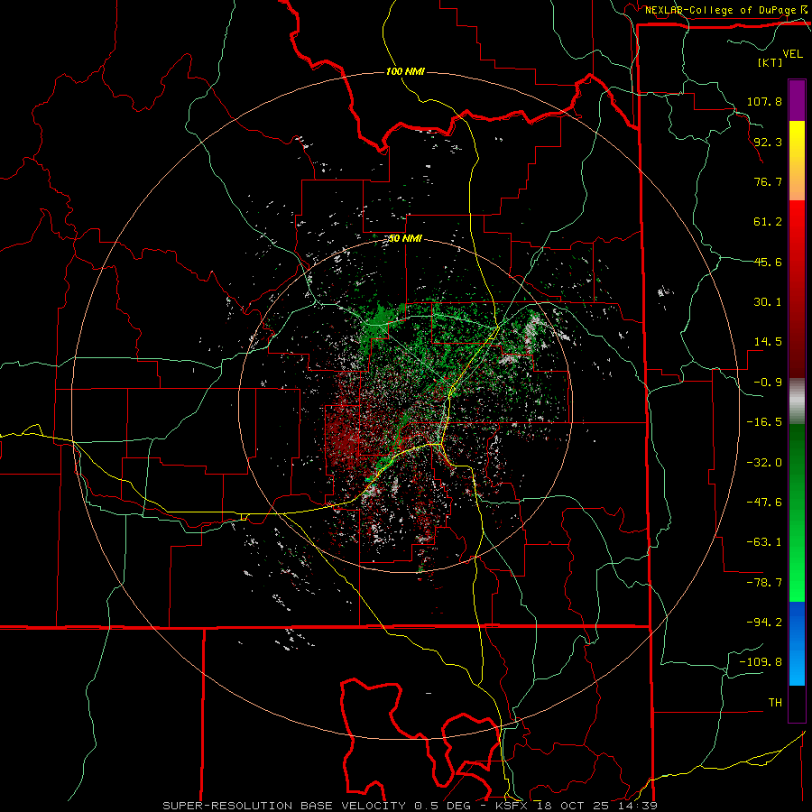Click the -78.7 value on the velocity scale
Screen dimensions: 812x812
coord(764,583)
